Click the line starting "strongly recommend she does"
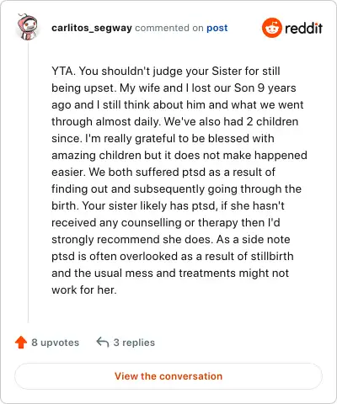The width and height of the screenshot is (337, 404). click(171, 240)
